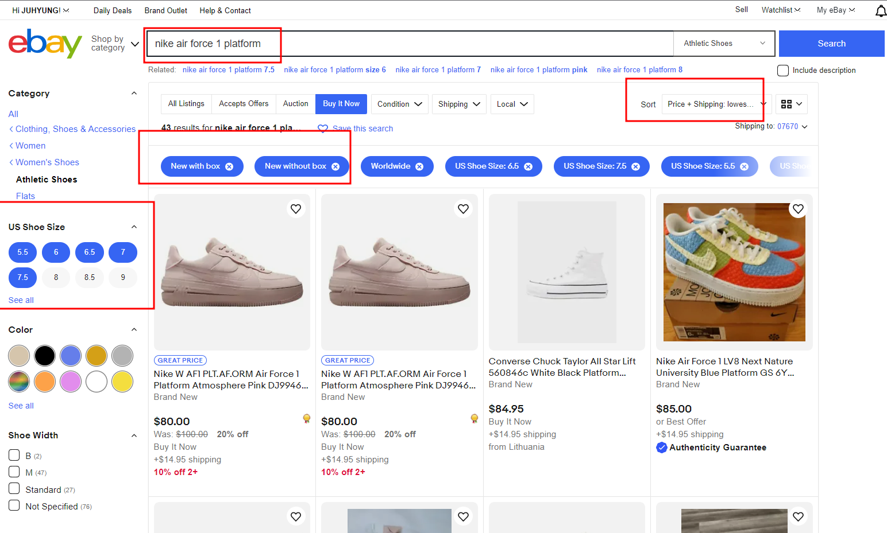887x533 pixels.
Task: Check the Not Specified shoe width option
Action: coord(14,505)
